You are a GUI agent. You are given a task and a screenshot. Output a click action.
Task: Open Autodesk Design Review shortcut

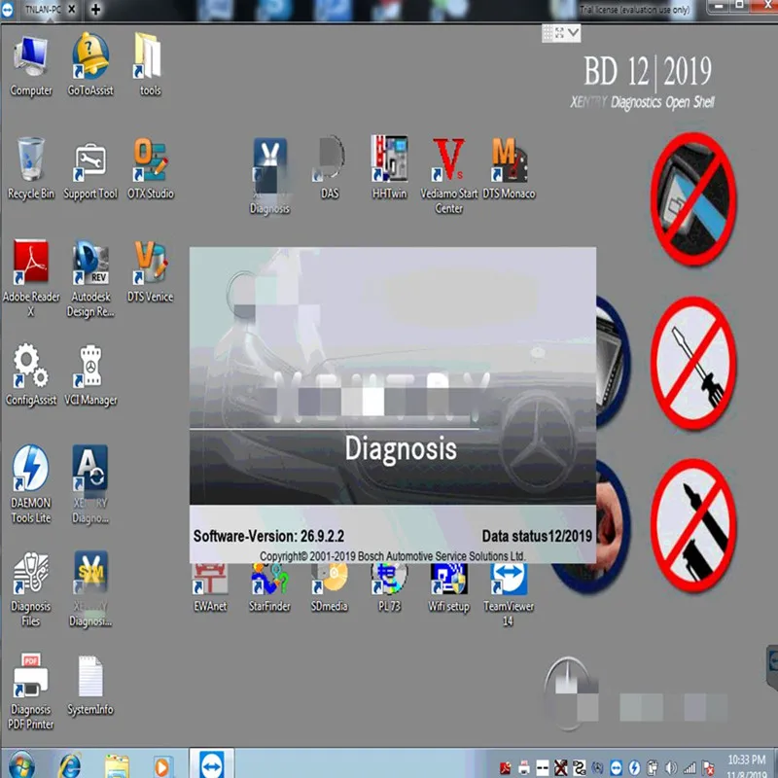click(x=90, y=279)
